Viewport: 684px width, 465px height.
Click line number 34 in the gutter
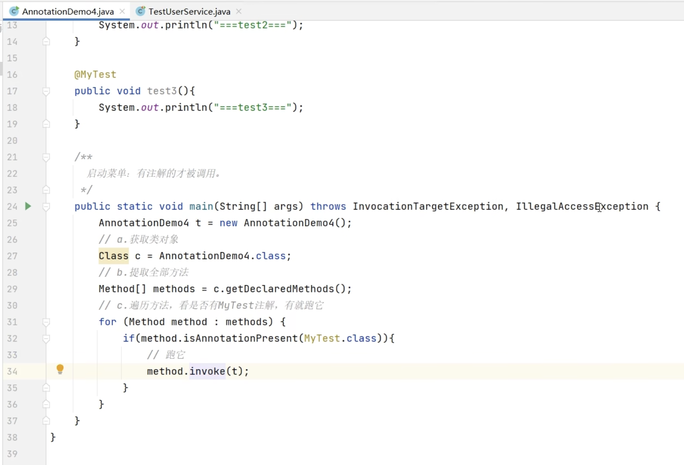tap(12, 371)
